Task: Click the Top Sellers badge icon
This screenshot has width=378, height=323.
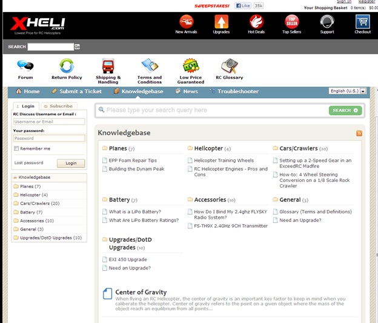Action: (x=291, y=22)
